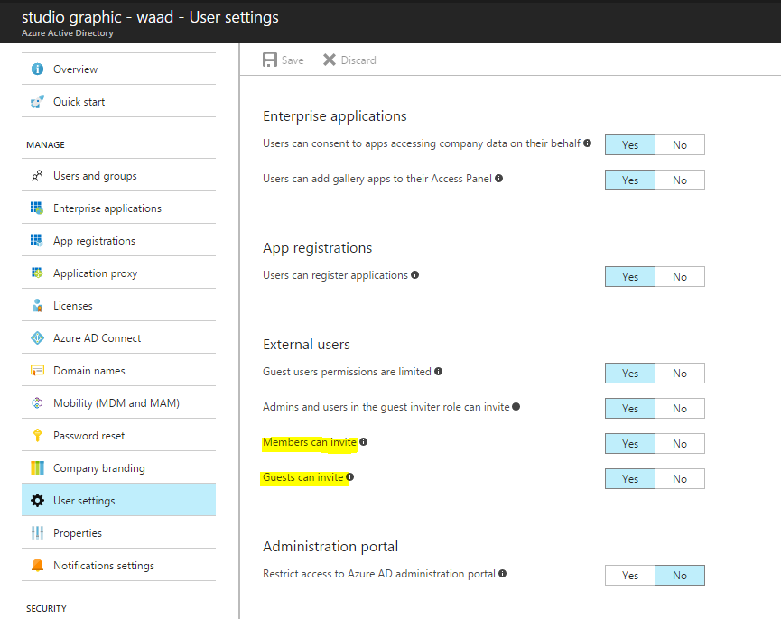781x619 pixels.
Task: Click the Discard button
Action: pyautogui.click(x=349, y=60)
